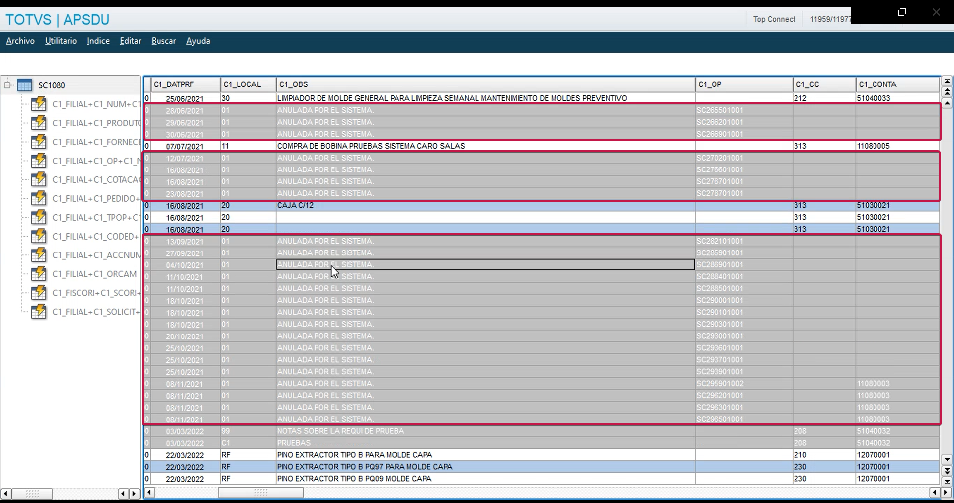Image resolution: width=954 pixels, height=503 pixels.
Task: Select the SC270201001 cell
Action: [x=744, y=158]
